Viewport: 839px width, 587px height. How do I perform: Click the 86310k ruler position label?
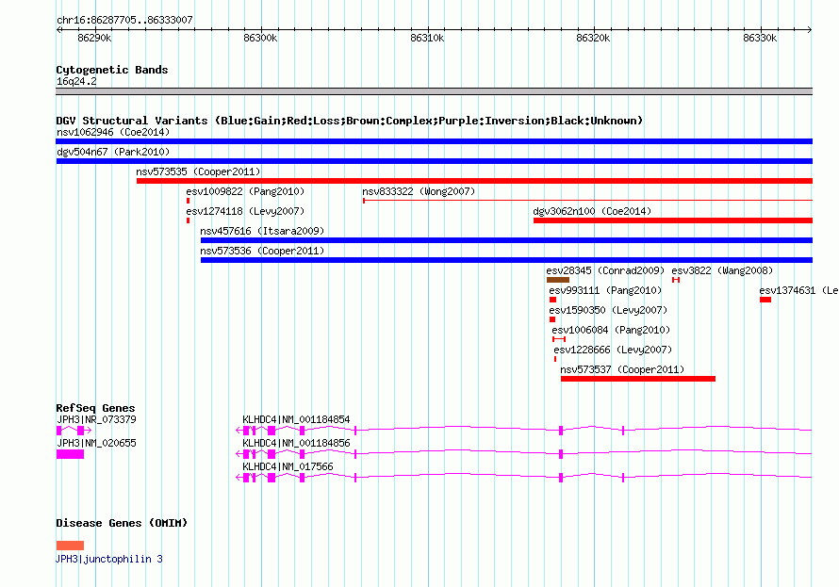(427, 38)
